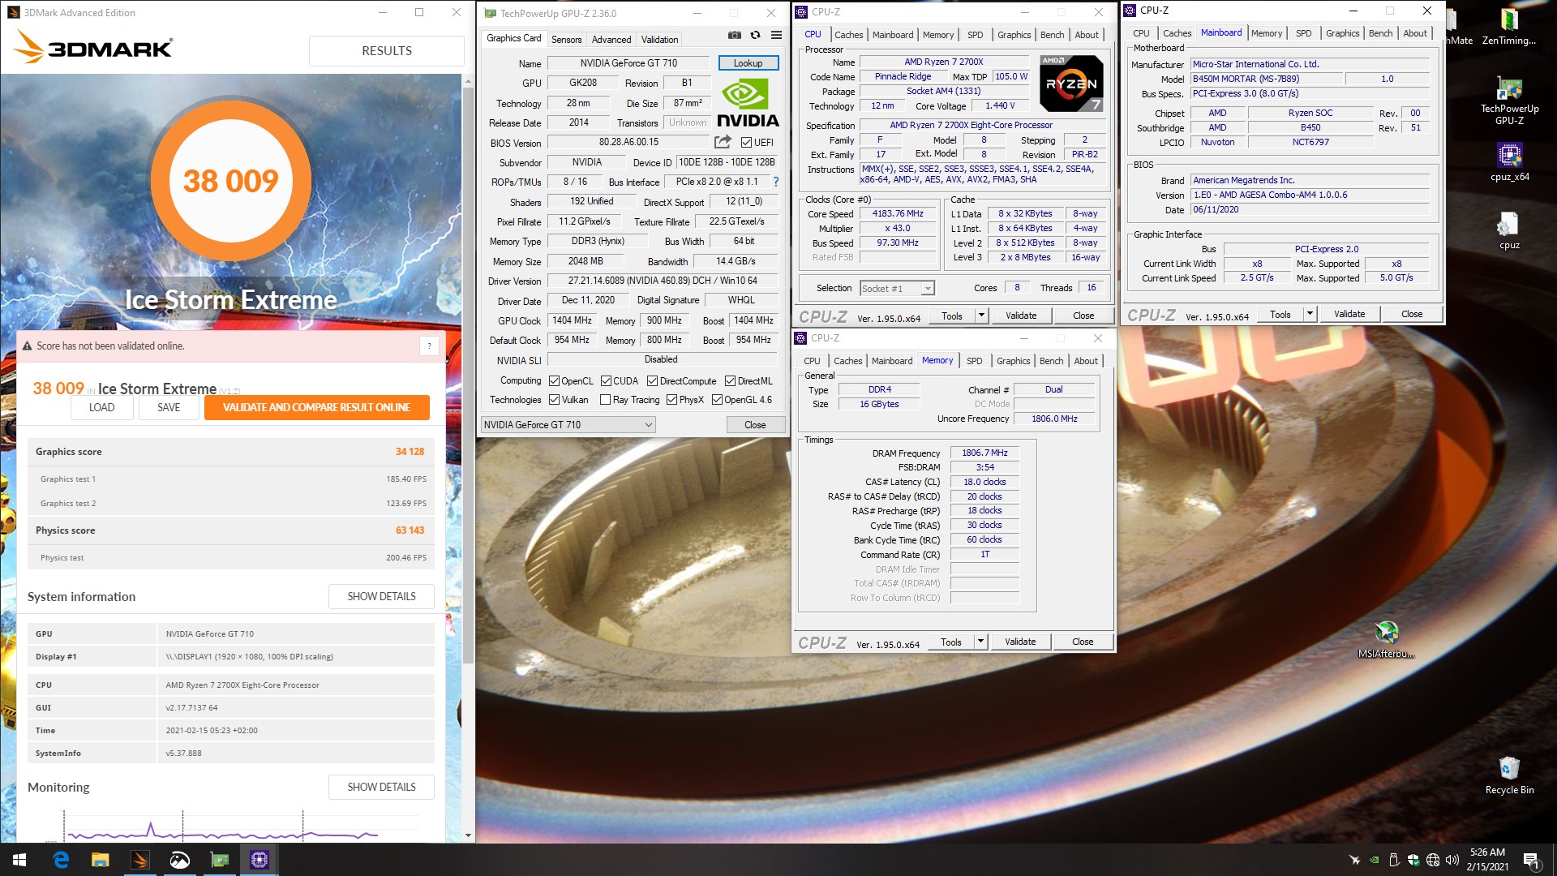Viewport: 1557px width, 876px height.
Task: Click the SAVE button in 3DMark
Action: pos(169,407)
